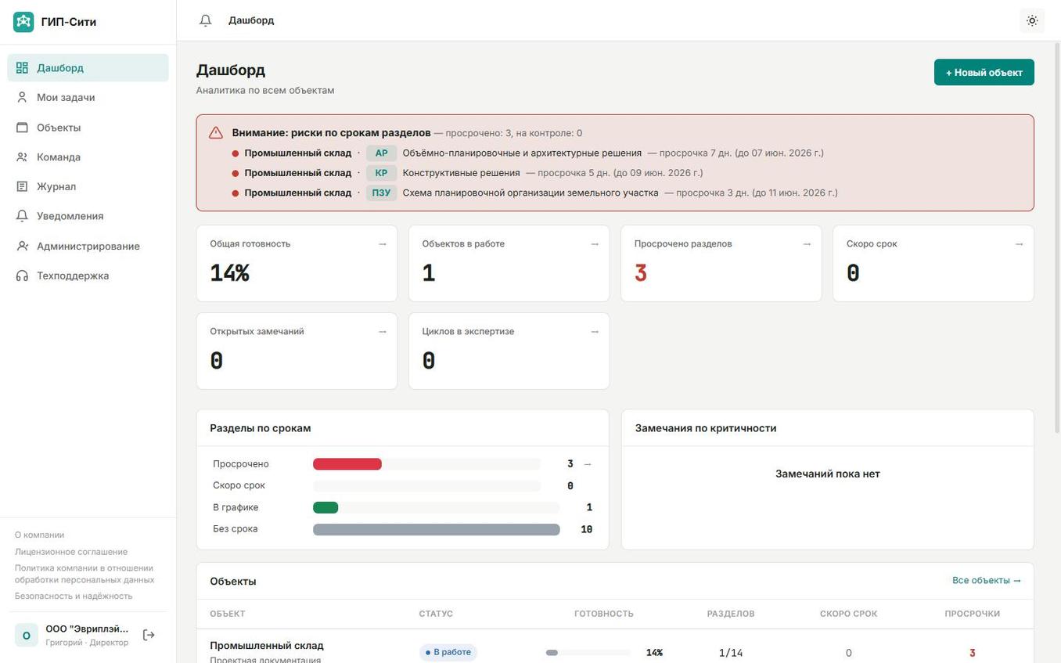The width and height of the screenshot is (1061, 663).
Task: Open the Лицензионное соглашение link
Action: [x=71, y=552]
